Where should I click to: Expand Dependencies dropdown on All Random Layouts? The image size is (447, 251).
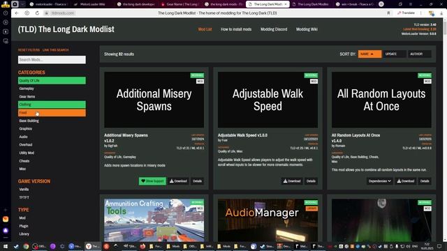(379, 181)
